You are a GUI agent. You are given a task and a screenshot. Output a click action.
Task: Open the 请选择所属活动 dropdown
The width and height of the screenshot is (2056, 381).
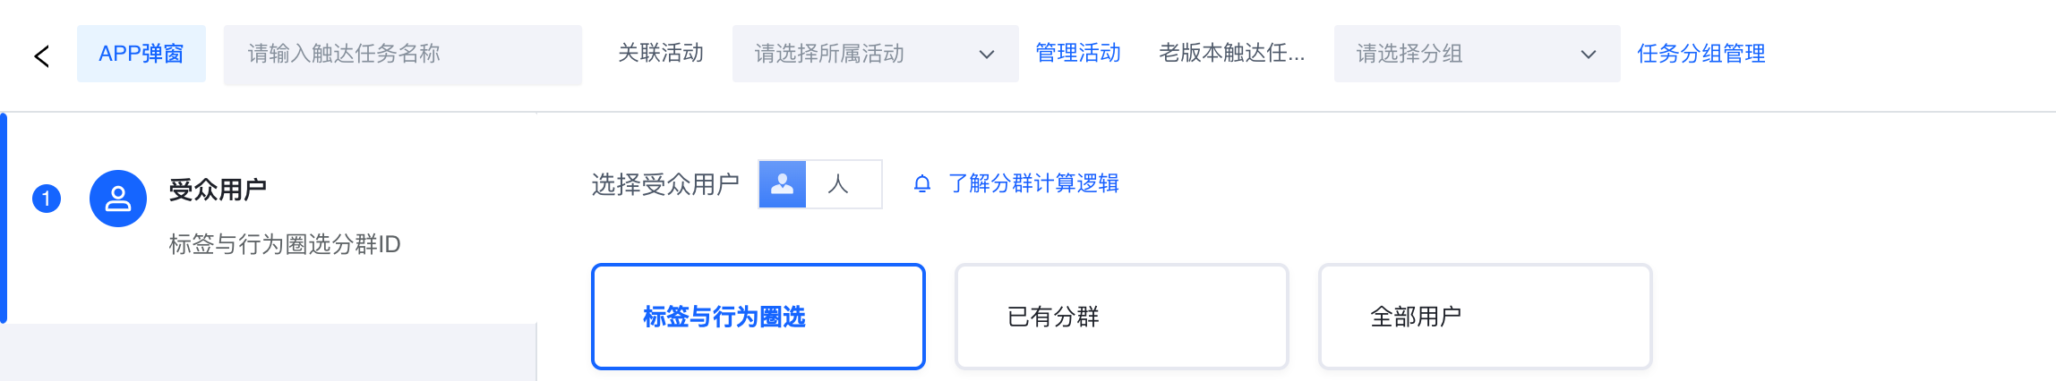coord(860,55)
